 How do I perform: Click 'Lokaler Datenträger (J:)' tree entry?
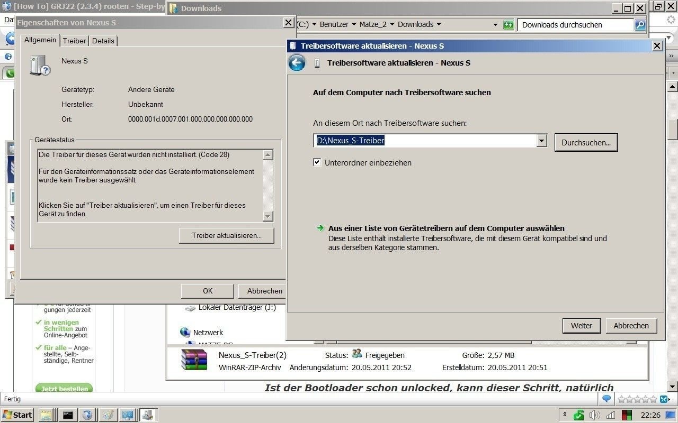click(x=237, y=307)
